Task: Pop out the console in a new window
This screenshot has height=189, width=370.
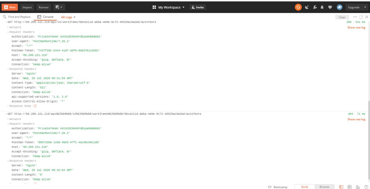Action: pos(361,17)
